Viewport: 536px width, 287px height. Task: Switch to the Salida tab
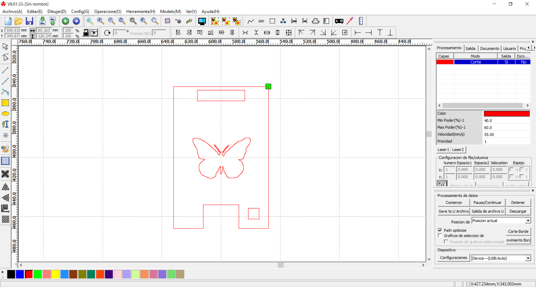click(470, 48)
